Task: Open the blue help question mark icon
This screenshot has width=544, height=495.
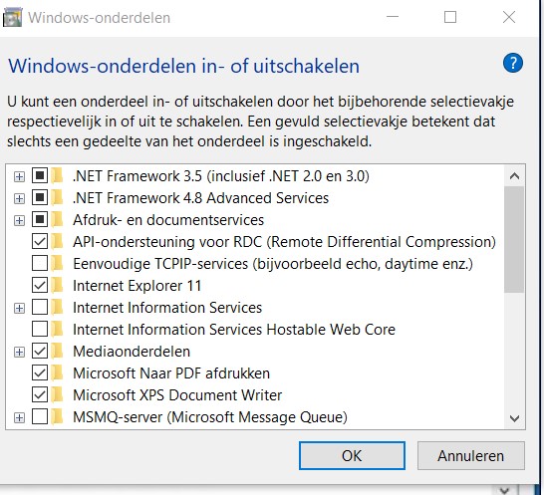Action: pos(513,63)
